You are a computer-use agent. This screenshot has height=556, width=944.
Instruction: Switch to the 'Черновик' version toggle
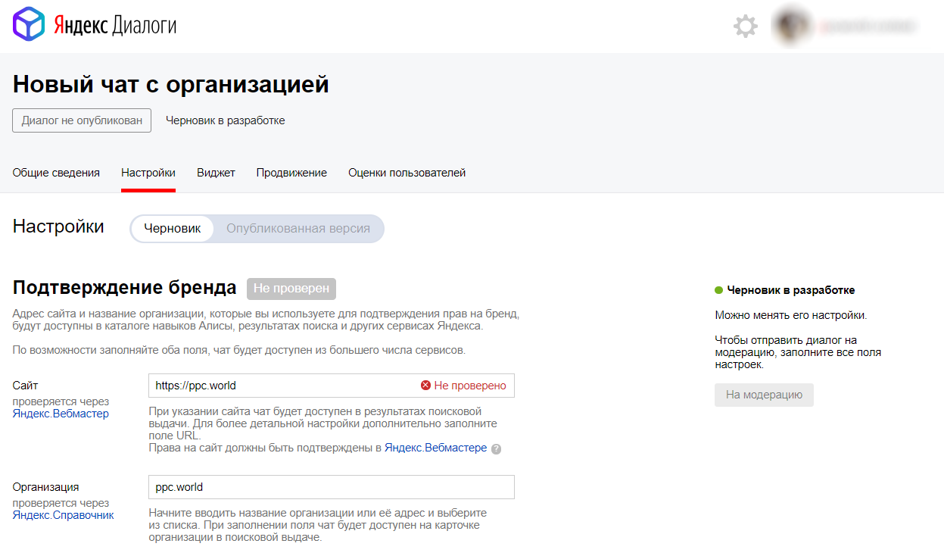pos(173,229)
